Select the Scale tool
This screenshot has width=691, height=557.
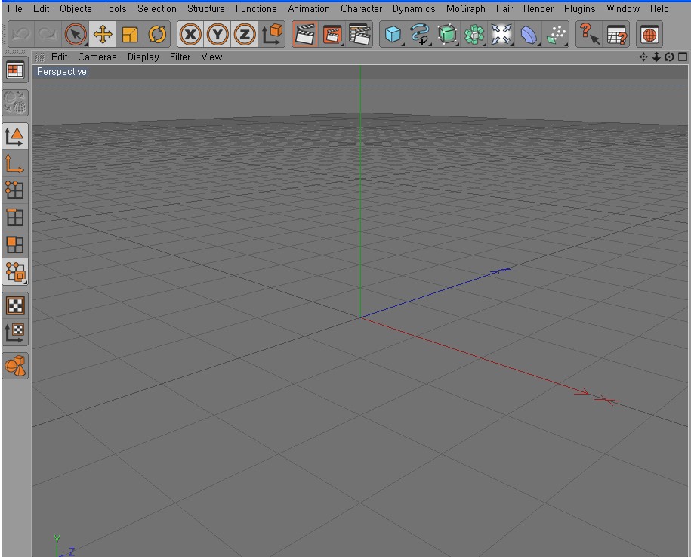[130, 34]
